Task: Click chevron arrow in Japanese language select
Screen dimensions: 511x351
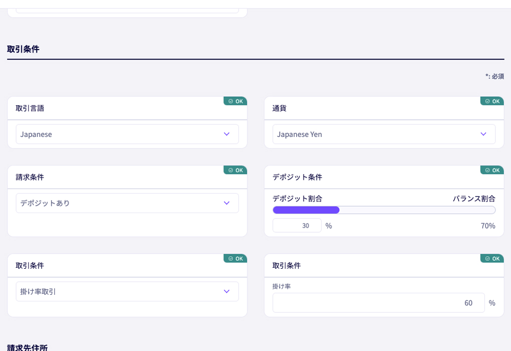Action: [x=227, y=134]
